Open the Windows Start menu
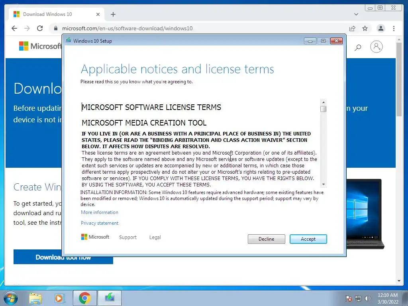This screenshot has height=306, width=408. [10, 298]
